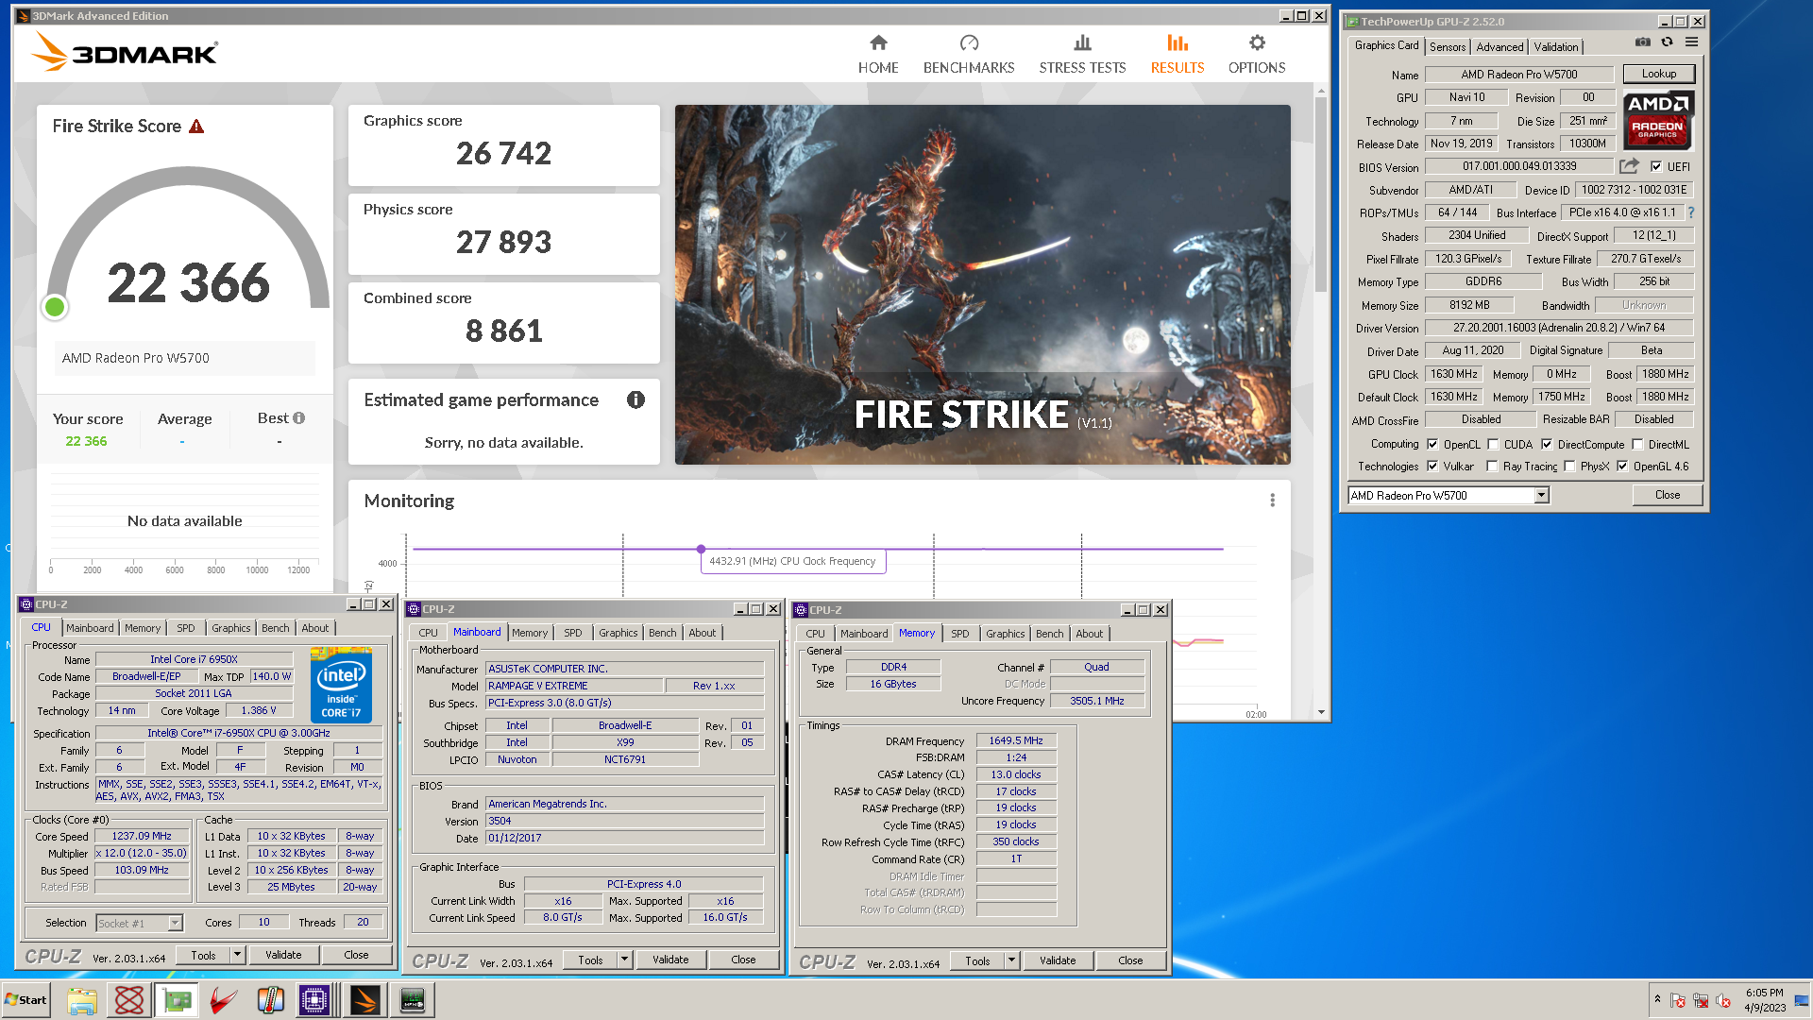
Task: Click the green marker on the score gauge
Action: (55, 306)
